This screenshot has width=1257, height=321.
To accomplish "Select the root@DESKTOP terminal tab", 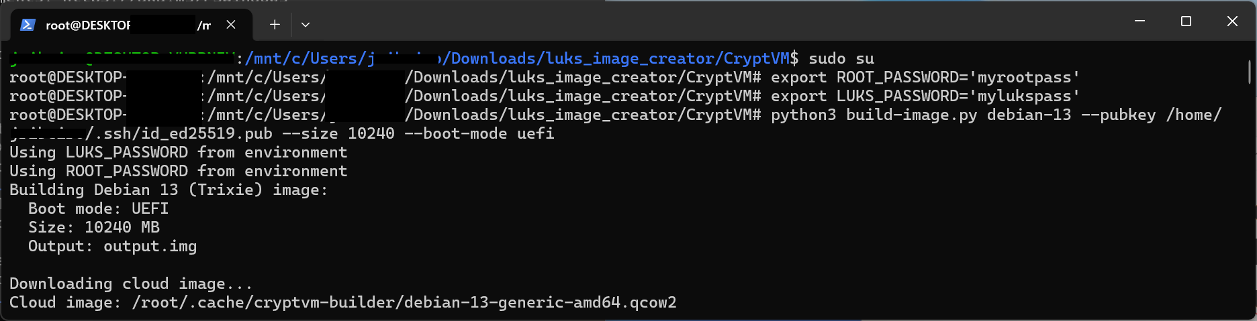I will click(x=121, y=25).
